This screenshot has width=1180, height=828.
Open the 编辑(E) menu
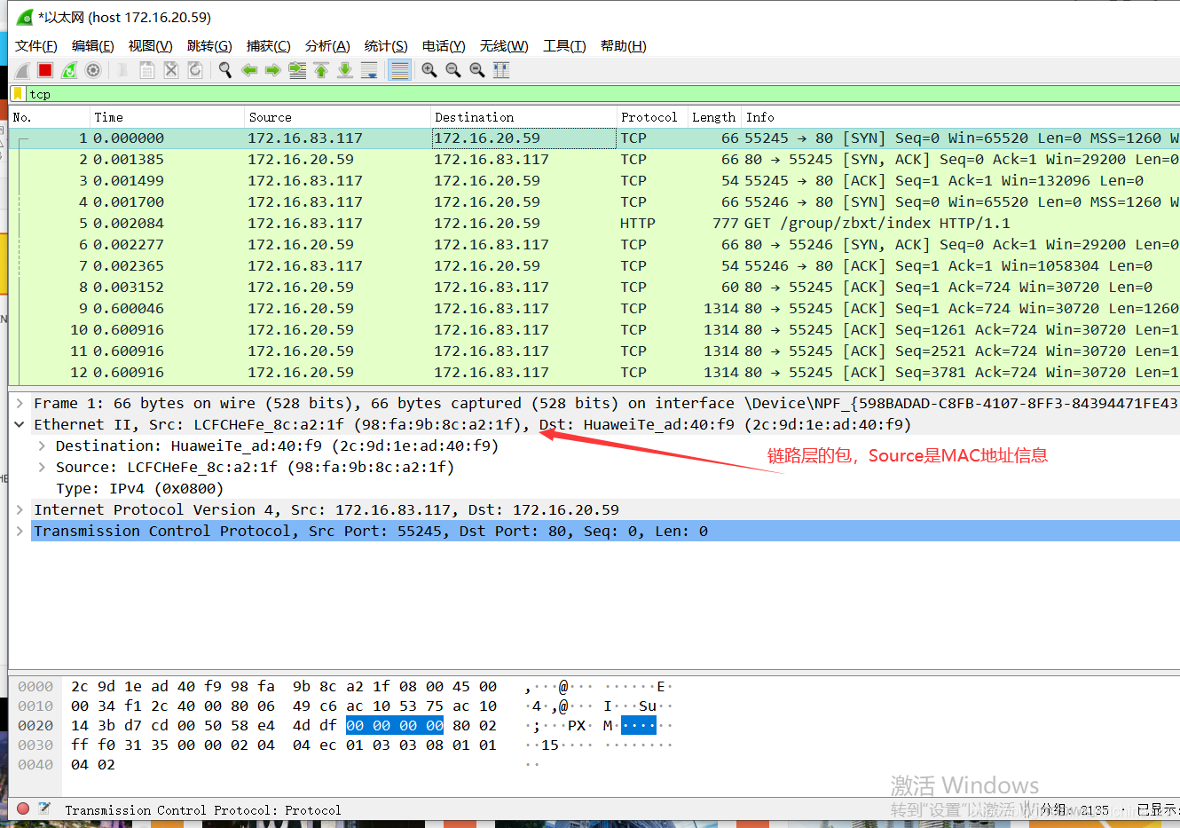pyautogui.click(x=93, y=46)
